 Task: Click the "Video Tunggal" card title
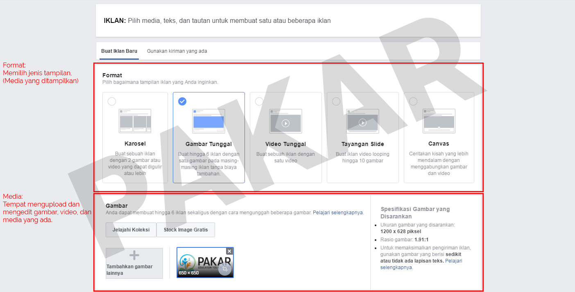point(286,144)
